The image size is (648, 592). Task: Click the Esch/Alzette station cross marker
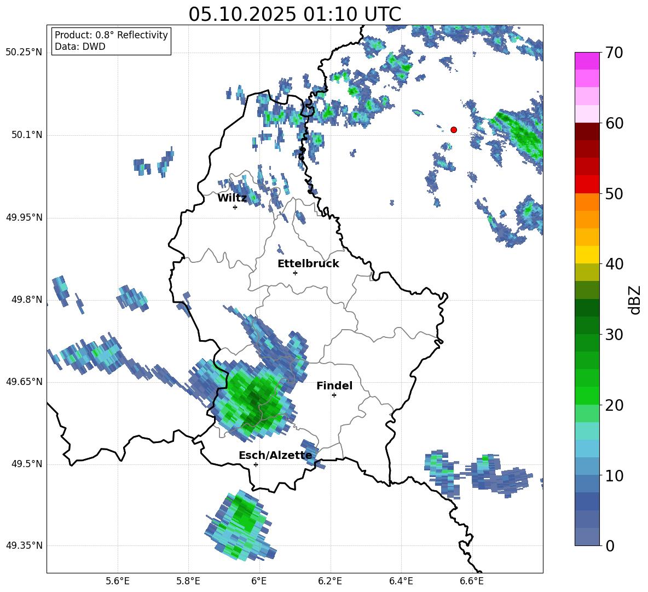tap(256, 464)
